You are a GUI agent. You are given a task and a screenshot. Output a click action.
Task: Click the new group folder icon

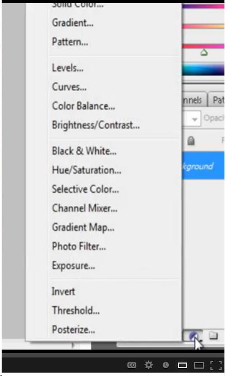point(213,335)
